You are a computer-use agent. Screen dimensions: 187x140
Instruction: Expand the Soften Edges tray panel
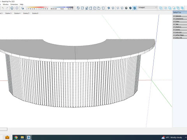coord(180,35)
